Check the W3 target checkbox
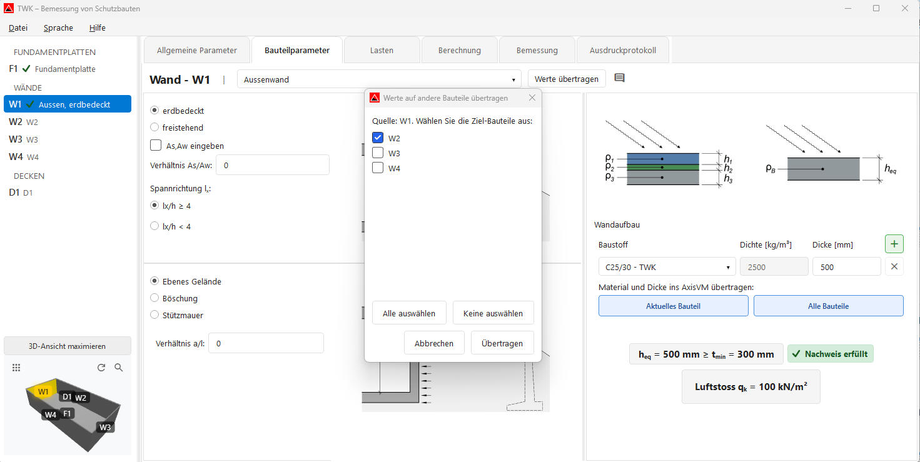Image resolution: width=920 pixels, height=462 pixels. tap(378, 153)
